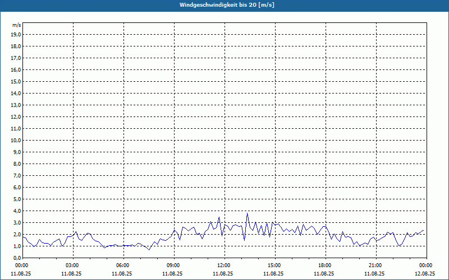Click the chart title "Windgeschwindigkeit bis 20 [m/s]"
The image size is (449, 280).
tap(227, 5)
